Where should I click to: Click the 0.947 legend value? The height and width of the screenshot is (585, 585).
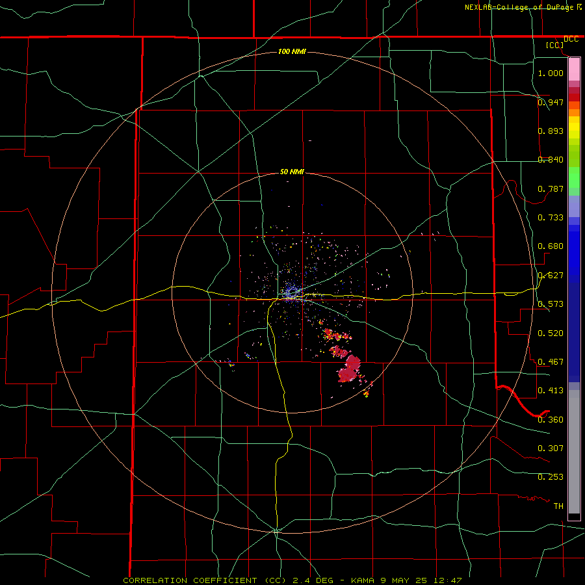[x=551, y=102]
